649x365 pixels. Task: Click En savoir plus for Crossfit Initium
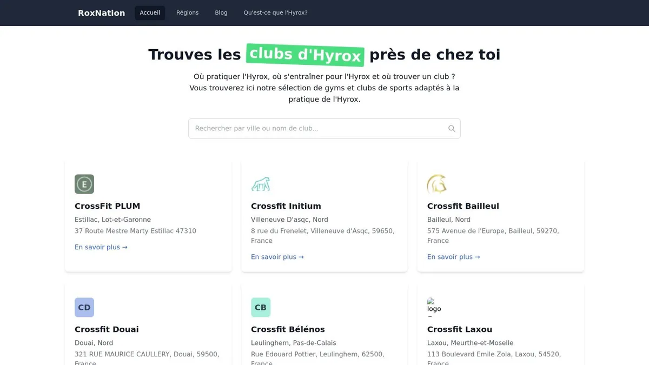pyautogui.click(x=277, y=257)
